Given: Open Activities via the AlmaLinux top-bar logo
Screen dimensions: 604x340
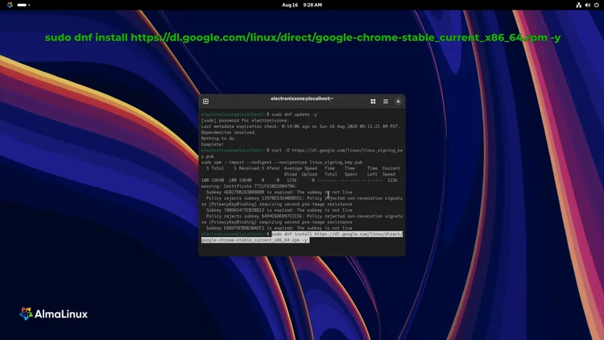Looking at the screenshot, I should tap(10, 5).
